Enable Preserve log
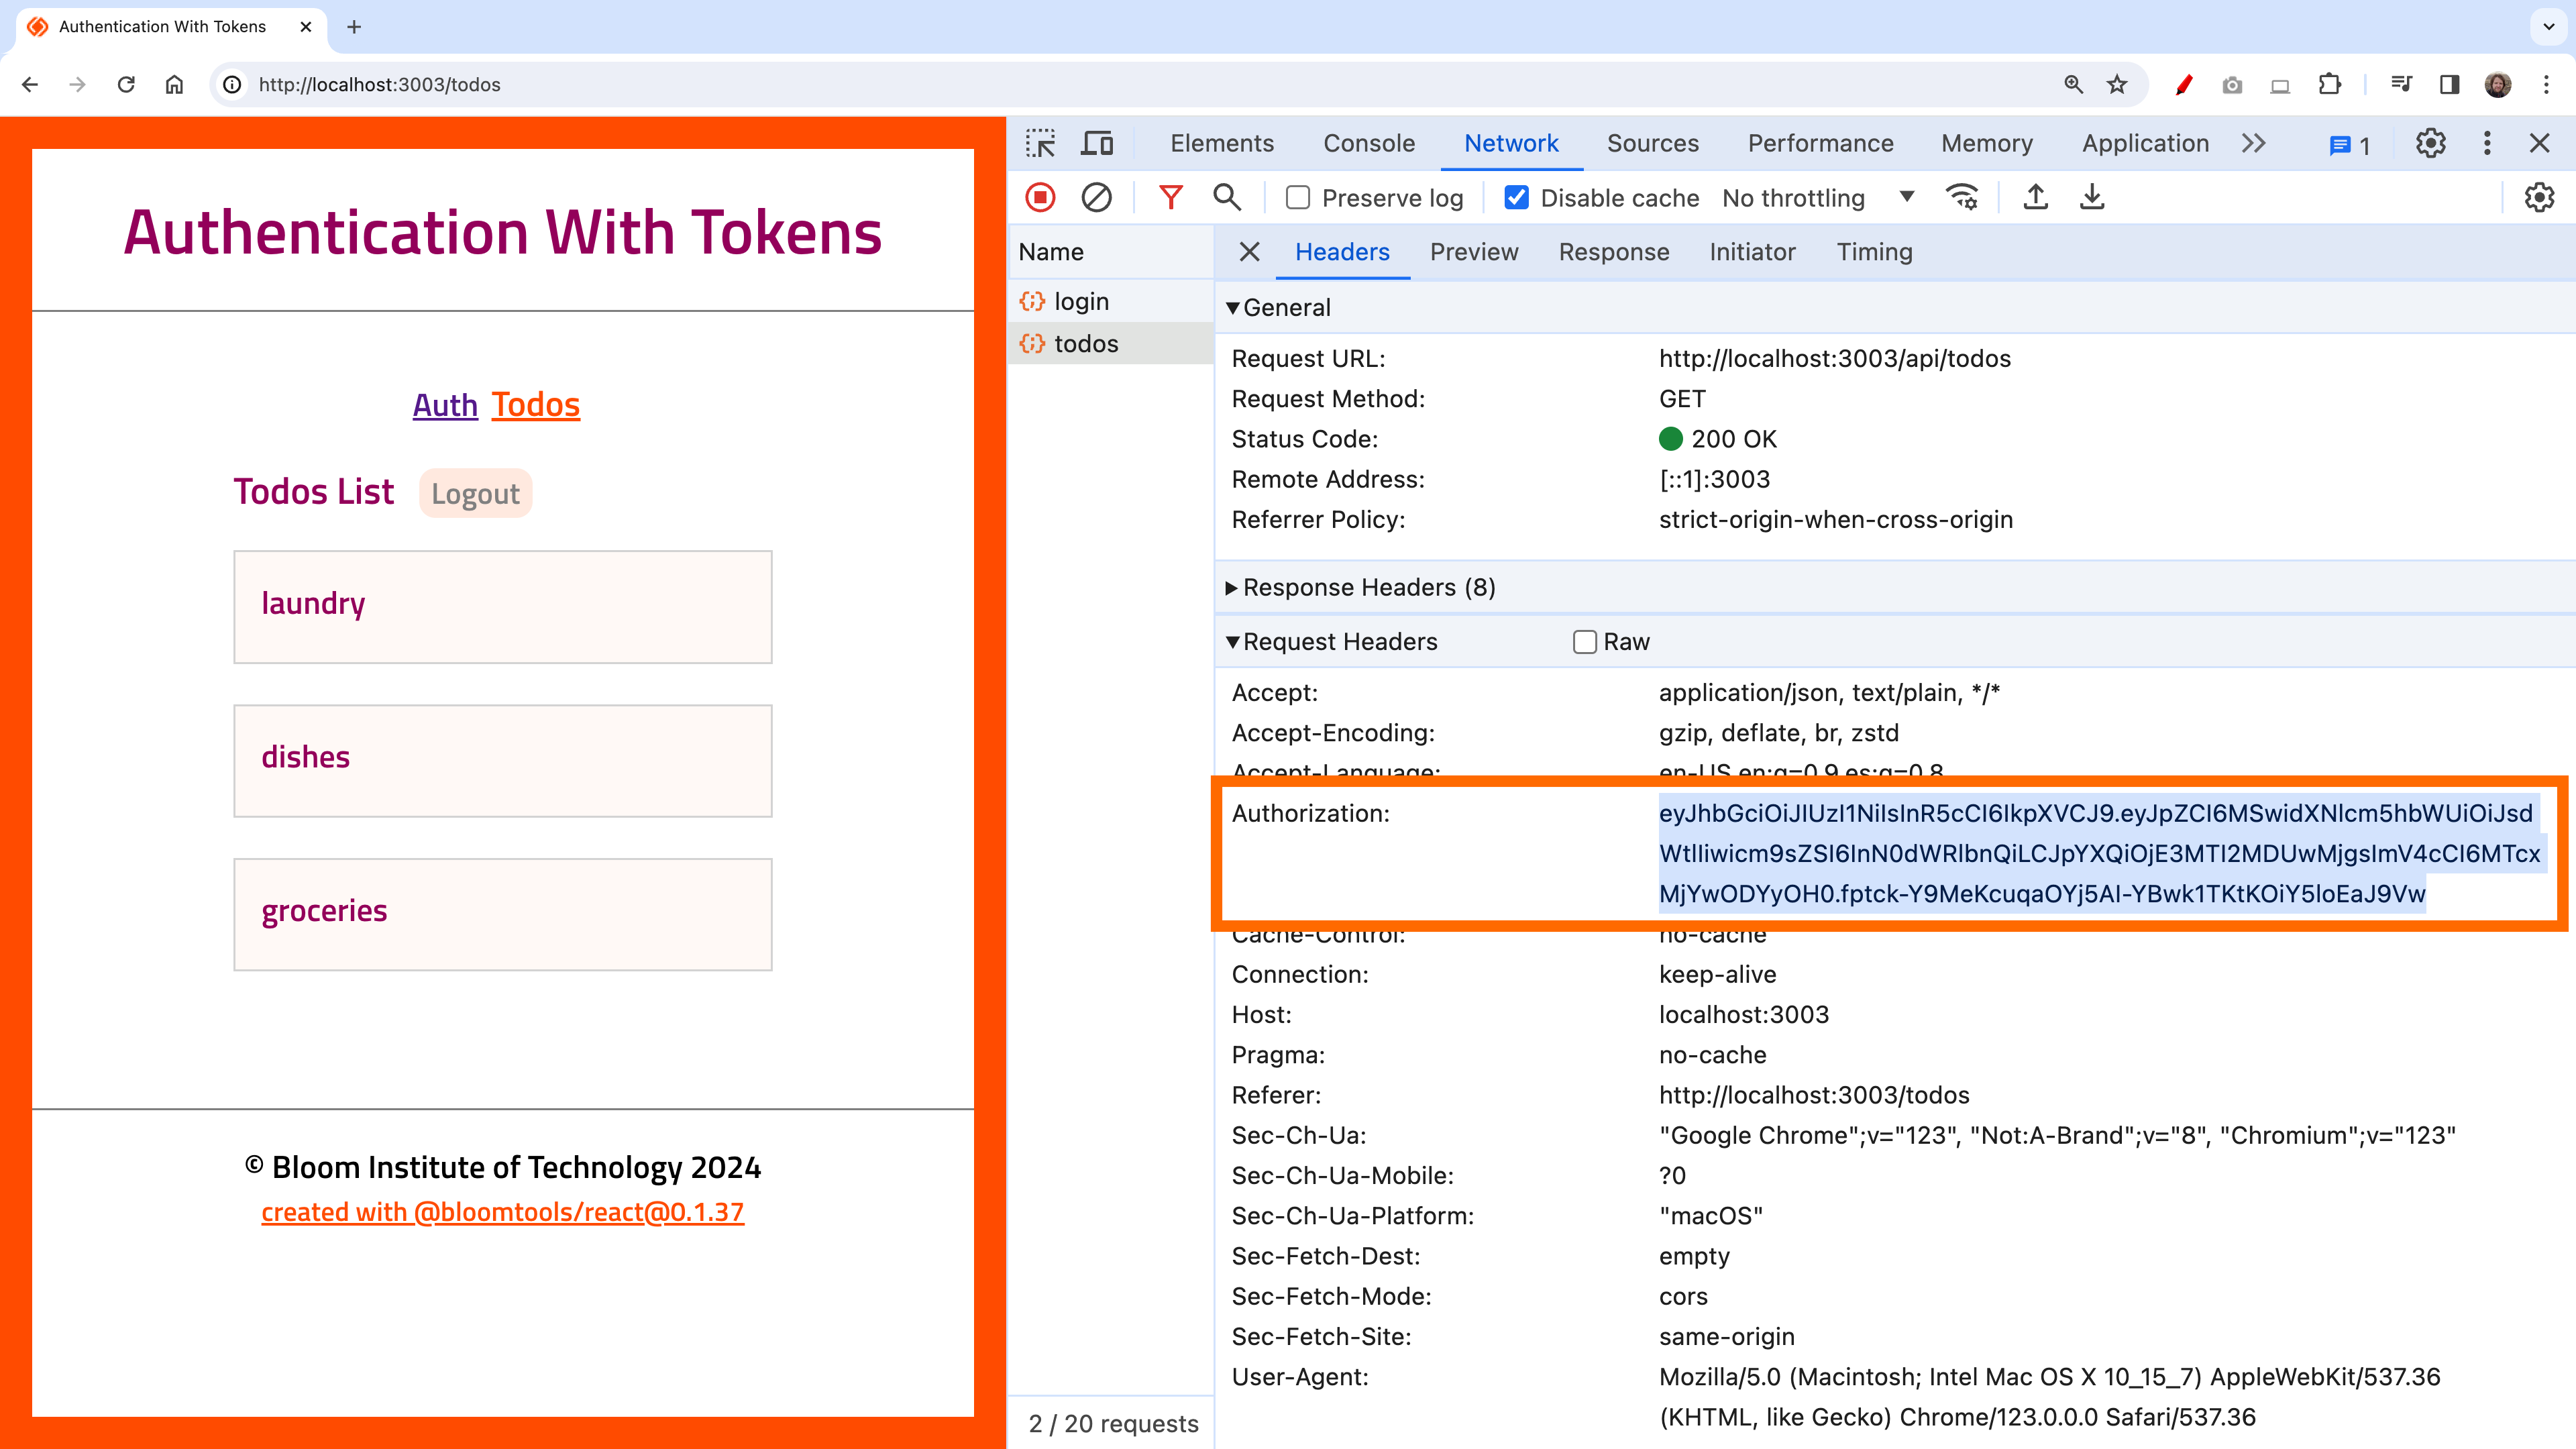This screenshot has width=2576, height=1449. [1297, 197]
